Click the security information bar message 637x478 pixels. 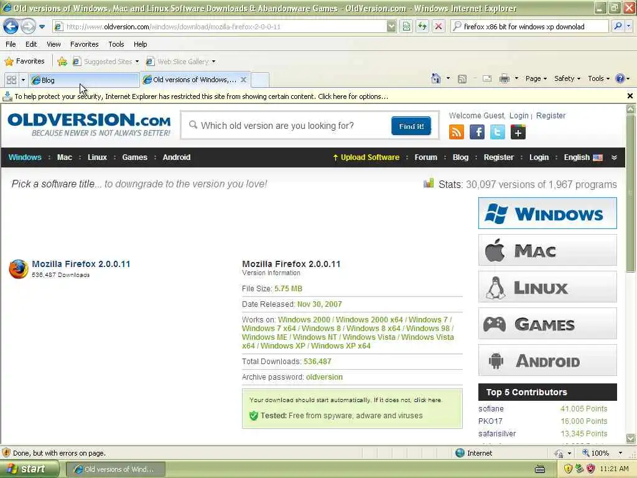pyautogui.click(x=201, y=96)
